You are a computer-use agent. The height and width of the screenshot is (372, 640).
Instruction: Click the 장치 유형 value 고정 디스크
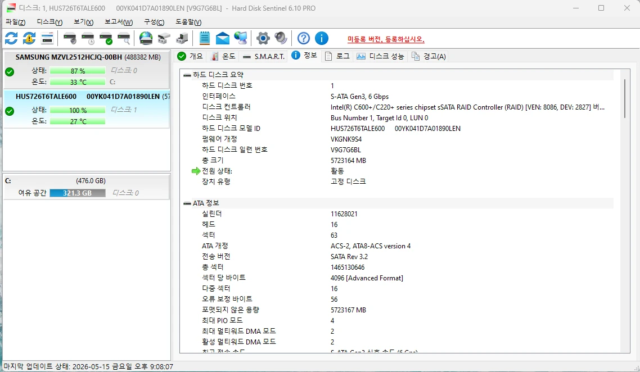348,182
